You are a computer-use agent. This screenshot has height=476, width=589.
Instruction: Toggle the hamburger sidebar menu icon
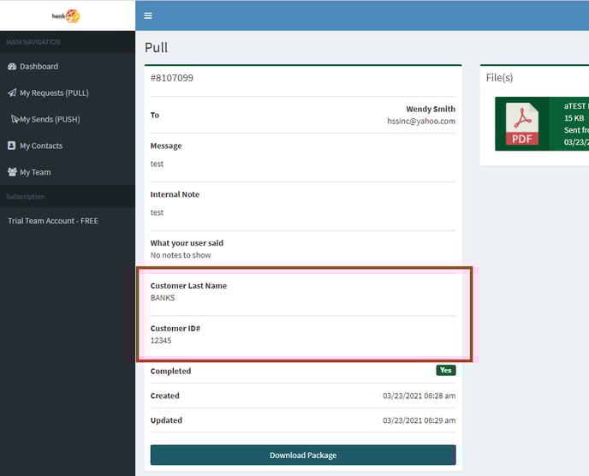[x=148, y=15]
